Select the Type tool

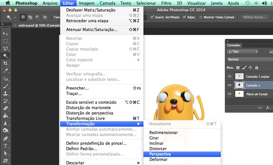click(x=5, y=146)
